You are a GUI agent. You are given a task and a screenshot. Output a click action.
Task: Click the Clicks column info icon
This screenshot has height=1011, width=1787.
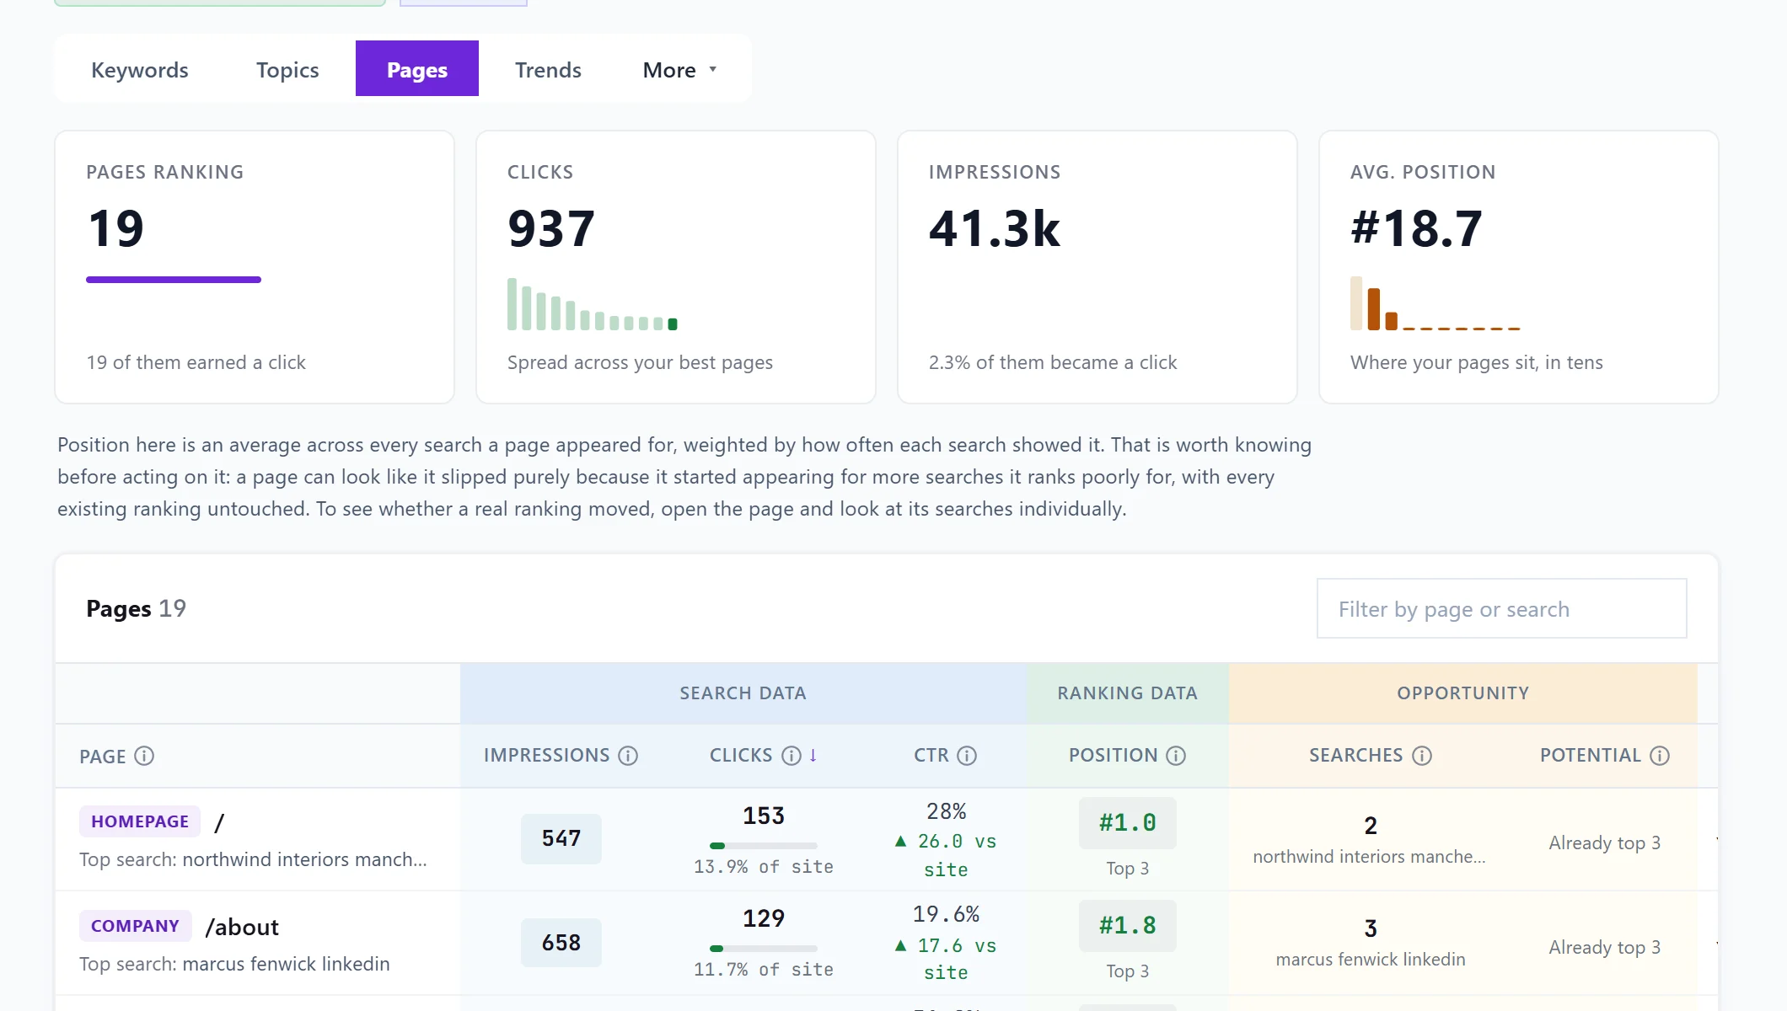point(792,756)
